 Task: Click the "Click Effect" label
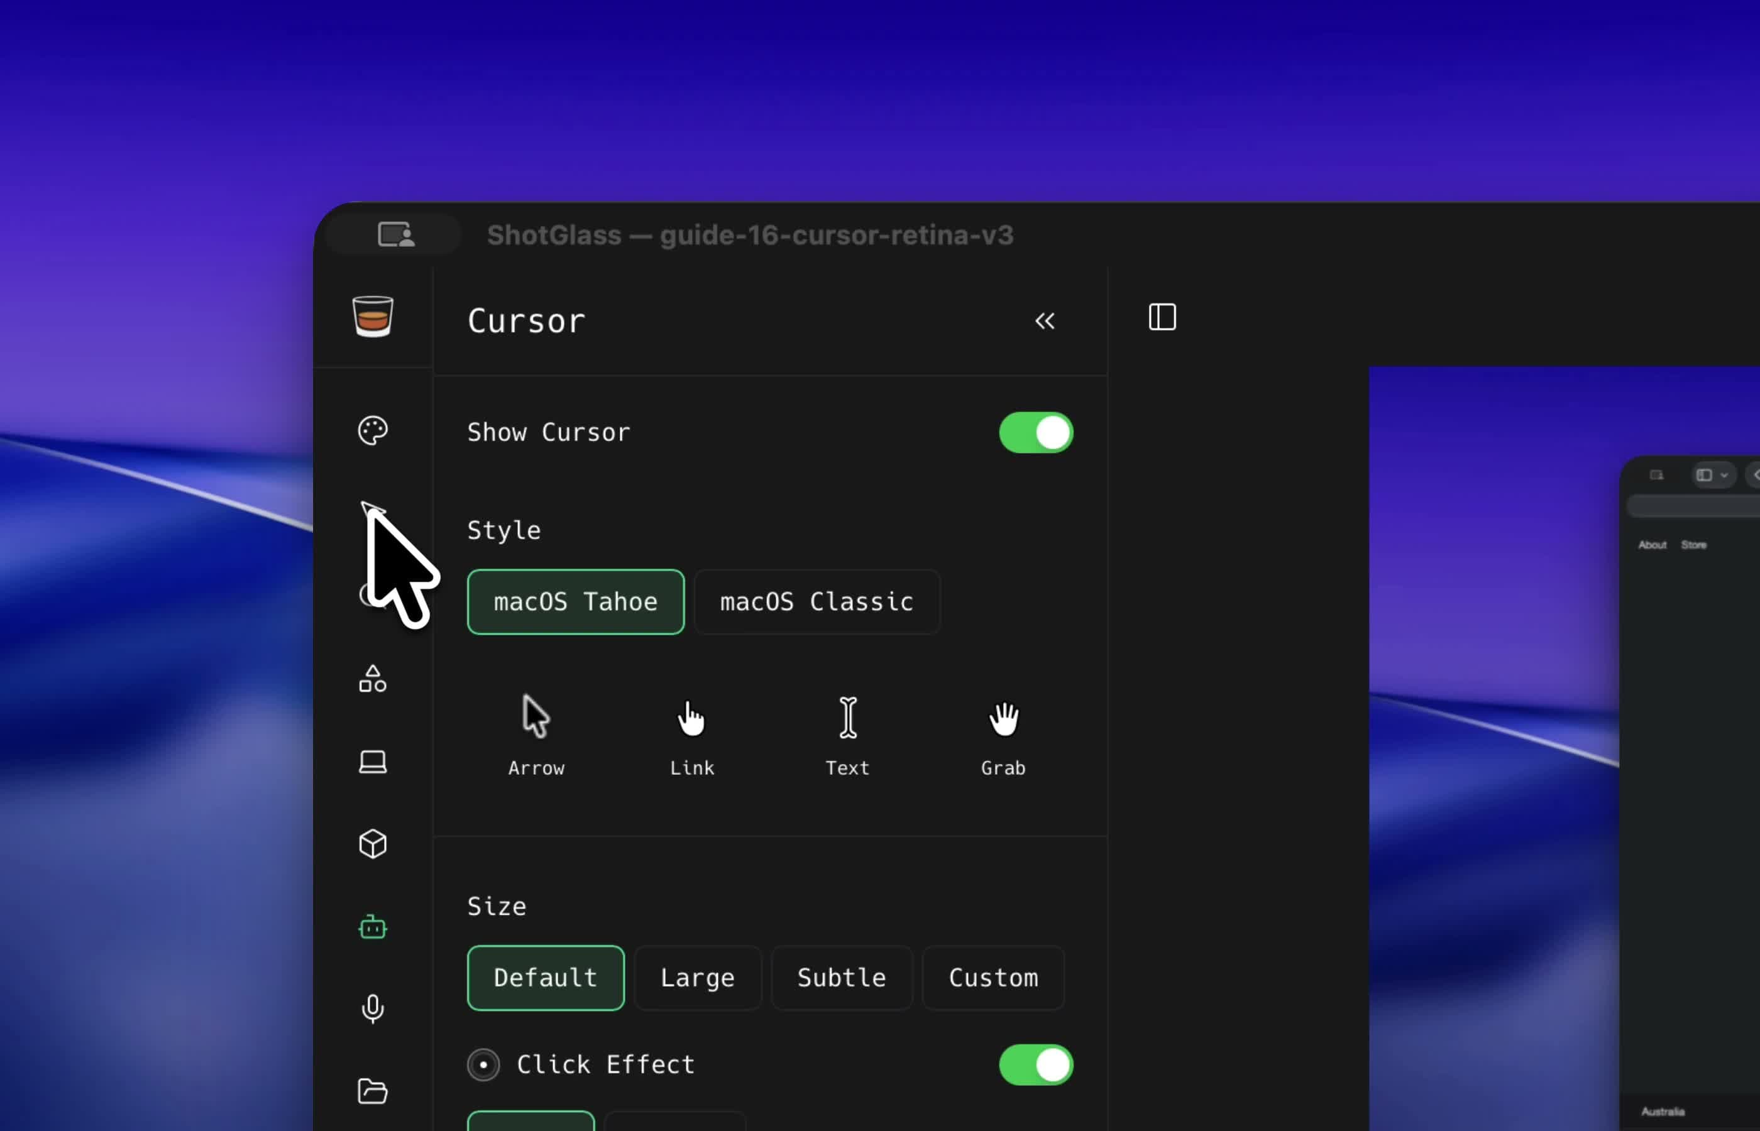(606, 1065)
